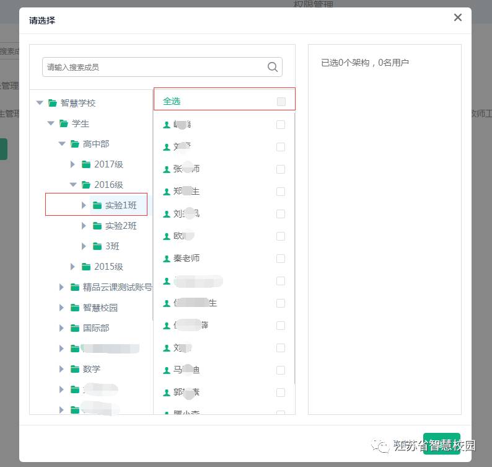Collapse the 智慧学校 tree node arrow

pos(40,103)
